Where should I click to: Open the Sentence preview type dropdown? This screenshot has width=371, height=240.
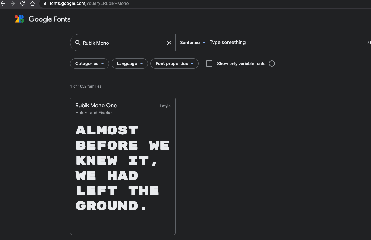click(193, 43)
